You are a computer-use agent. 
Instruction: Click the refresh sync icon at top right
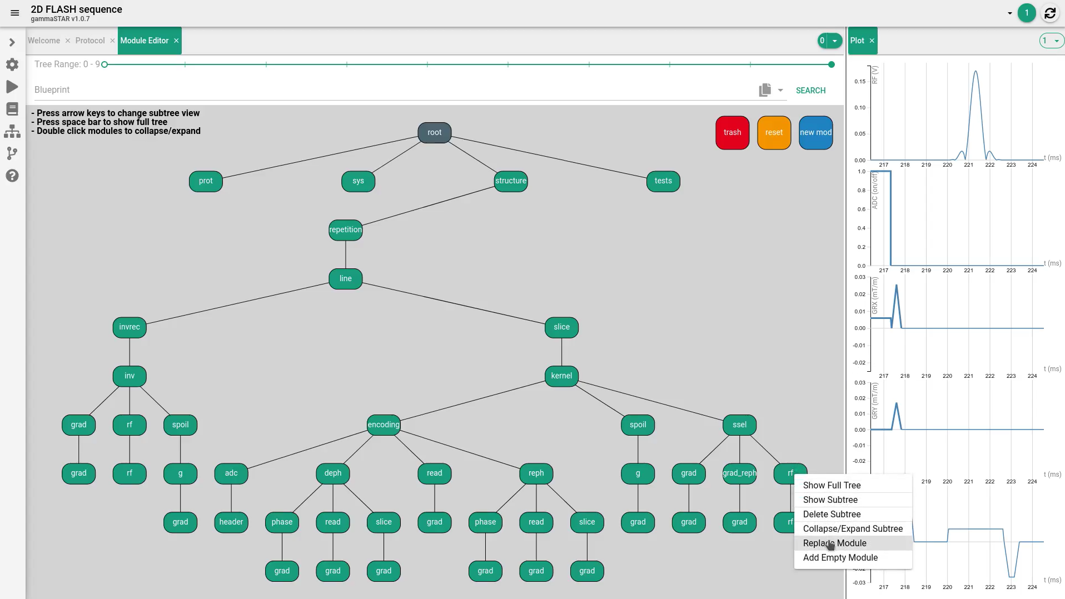click(1049, 13)
